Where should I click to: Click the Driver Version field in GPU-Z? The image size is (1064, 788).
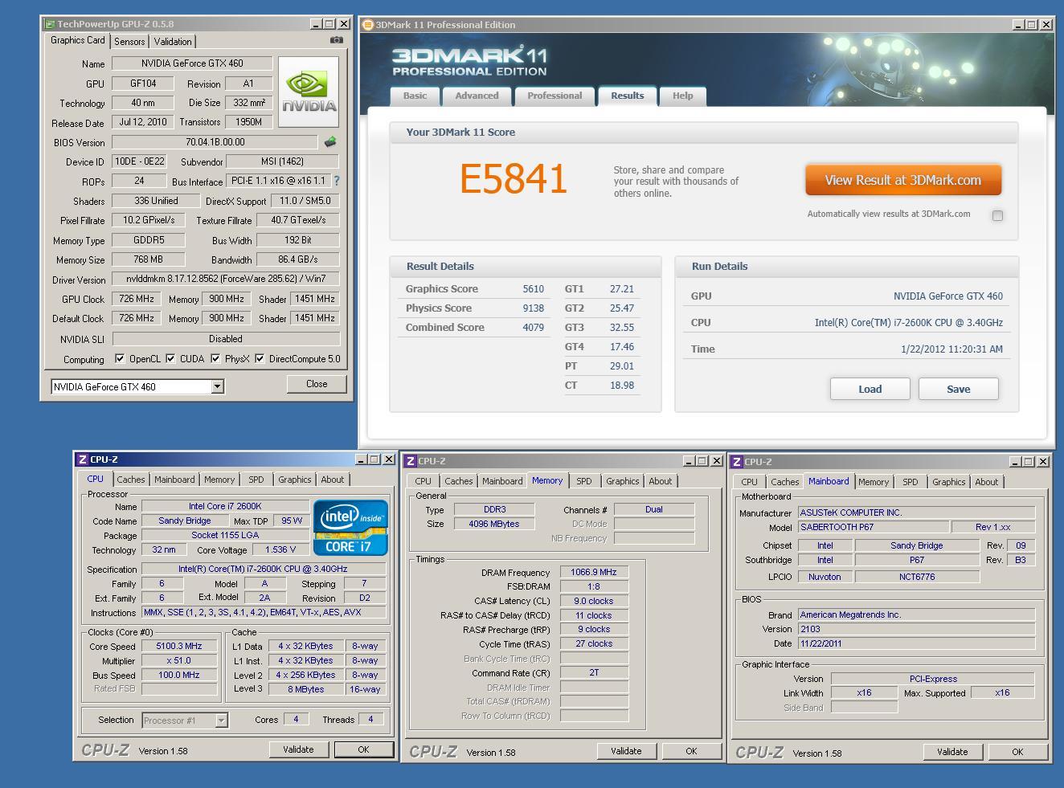pos(226,280)
